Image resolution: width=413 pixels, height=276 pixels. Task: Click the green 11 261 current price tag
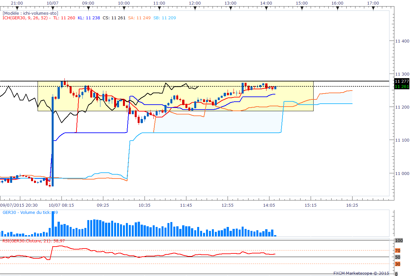pyautogui.click(x=402, y=86)
